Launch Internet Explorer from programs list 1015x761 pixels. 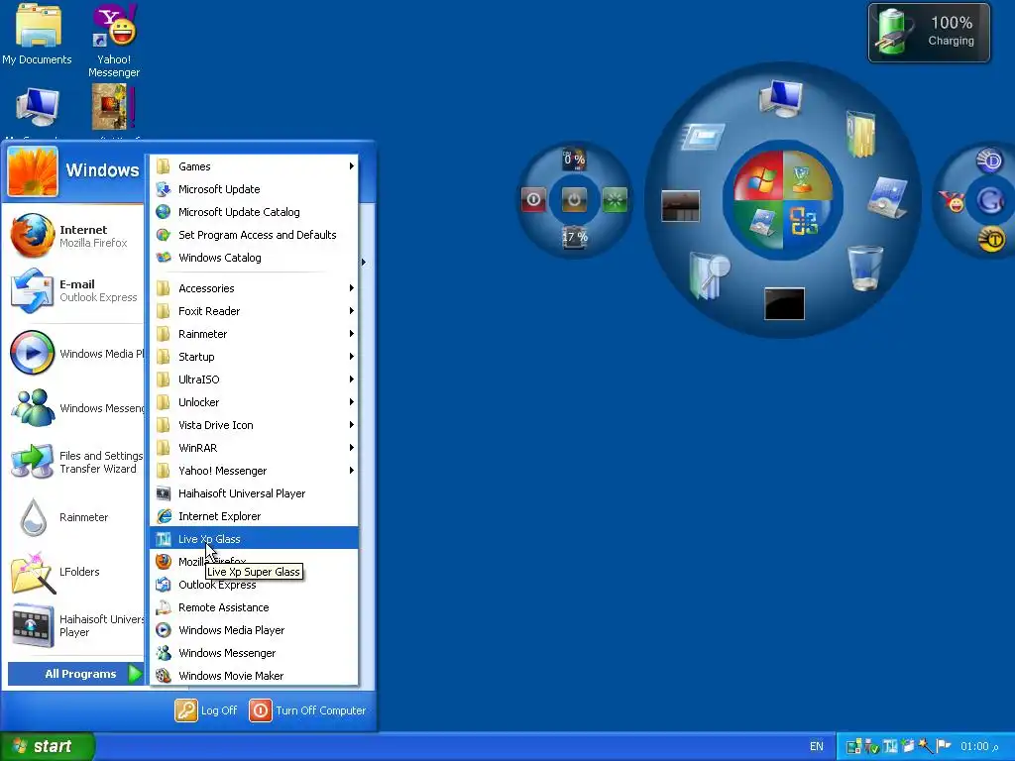point(254,516)
